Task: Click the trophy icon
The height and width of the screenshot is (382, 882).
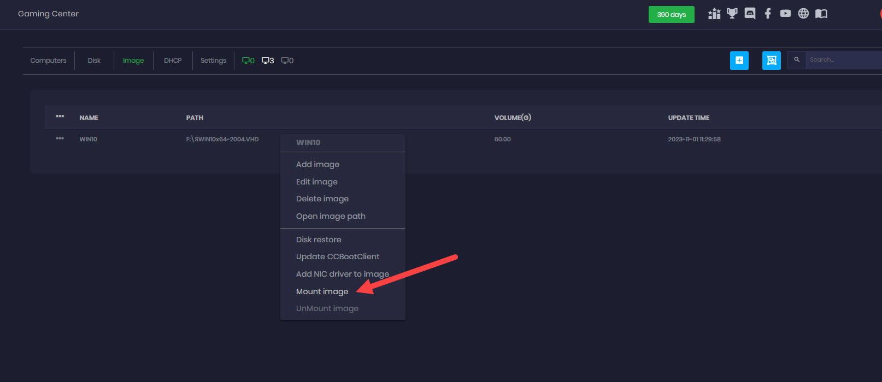Action: click(x=732, y=14)
